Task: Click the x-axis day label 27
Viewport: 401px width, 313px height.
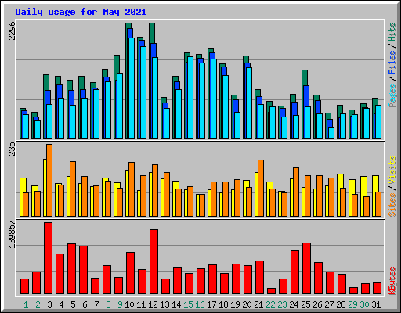Action: coord(329,304)
